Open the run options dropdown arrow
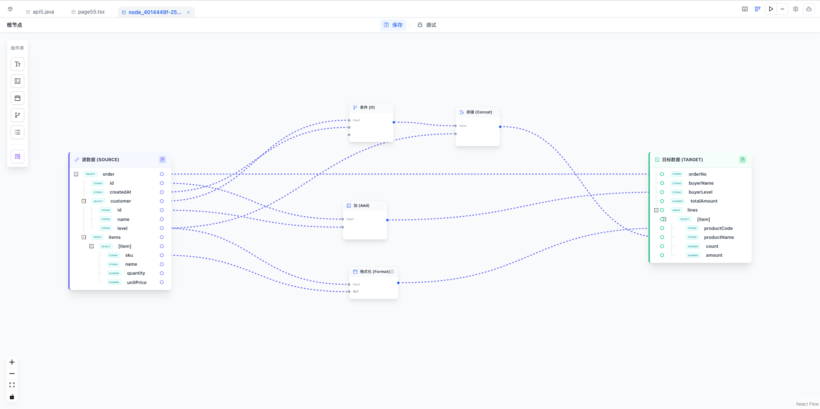Viewport: 820px width, 409px height. coord(782,9)
